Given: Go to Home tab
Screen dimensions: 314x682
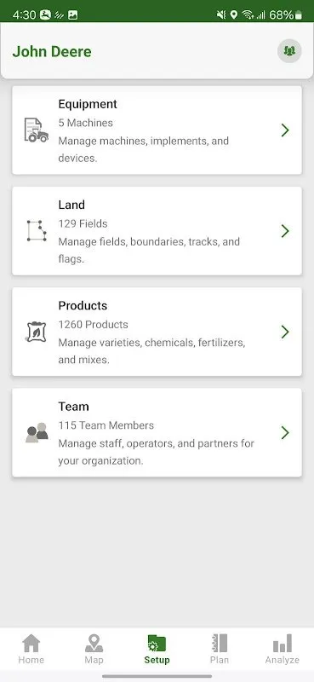Looking at the screenshot, I should pyautogui.click(x=31, y=649).
